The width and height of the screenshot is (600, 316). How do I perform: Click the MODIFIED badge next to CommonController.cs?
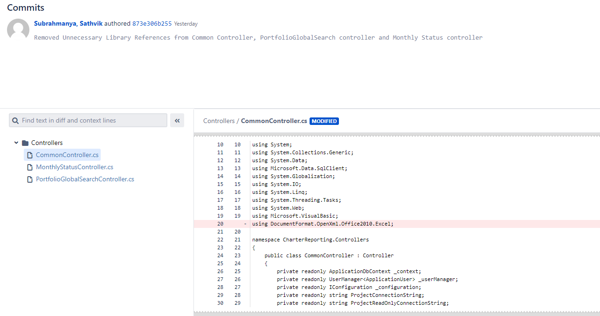[324, 121]
